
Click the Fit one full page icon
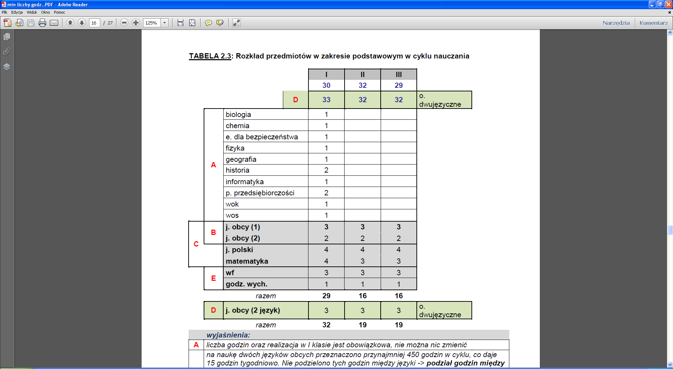(x=192, y=23)
